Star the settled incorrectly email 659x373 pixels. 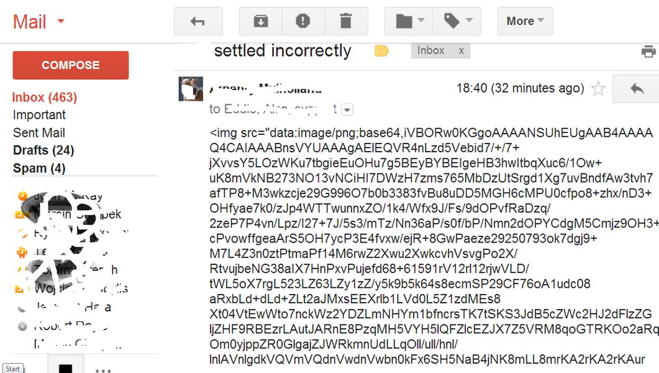click(598, 89)
